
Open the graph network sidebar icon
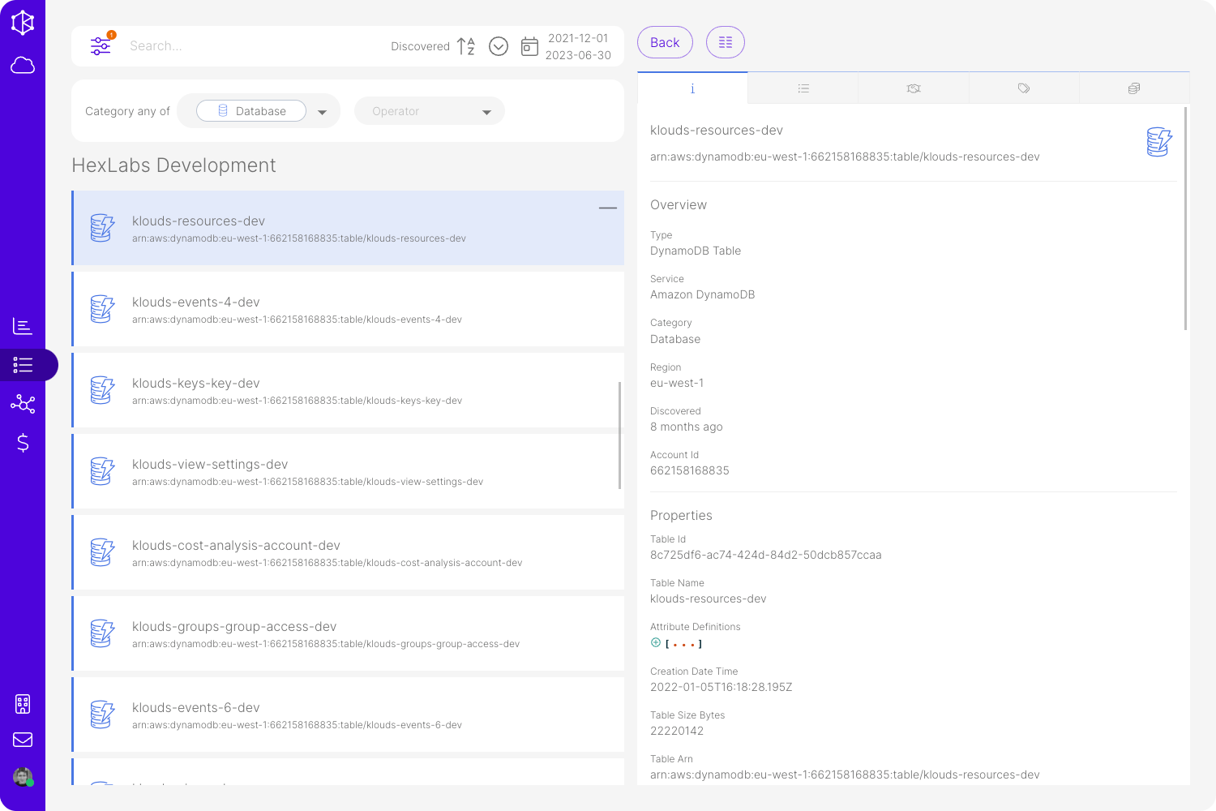tap(23, 404)
